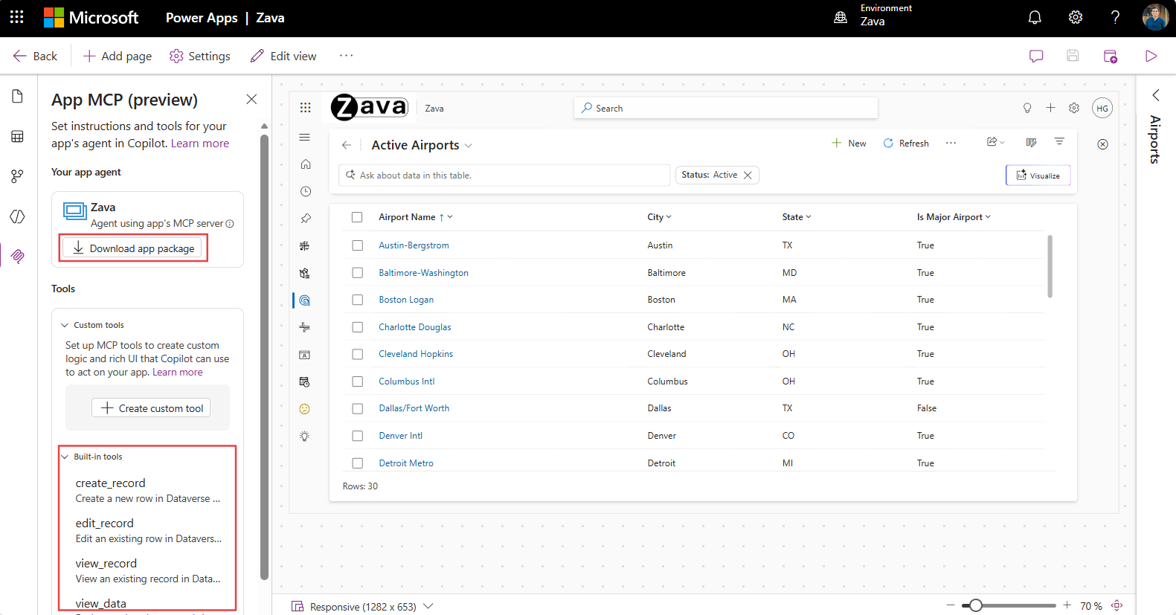Click the lightbulb icon in app header
The height and width of the screenshot is (615, 1176).
(1027, 108)
